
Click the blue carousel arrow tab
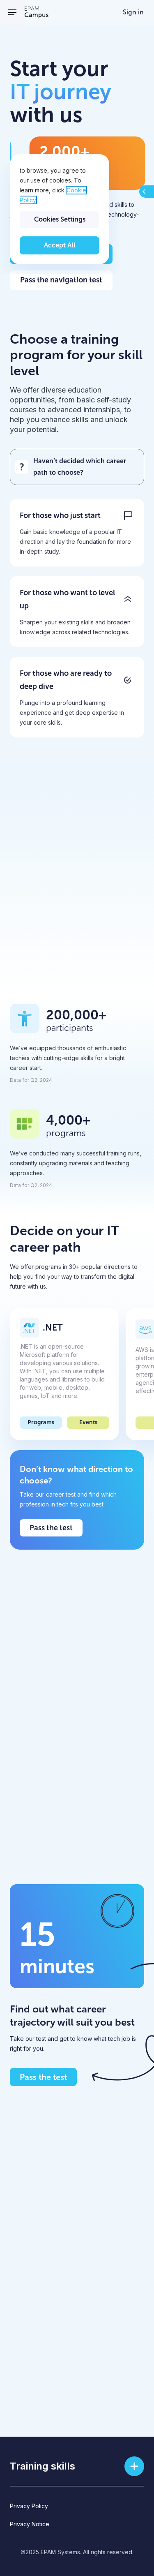[x=146, y=191]
